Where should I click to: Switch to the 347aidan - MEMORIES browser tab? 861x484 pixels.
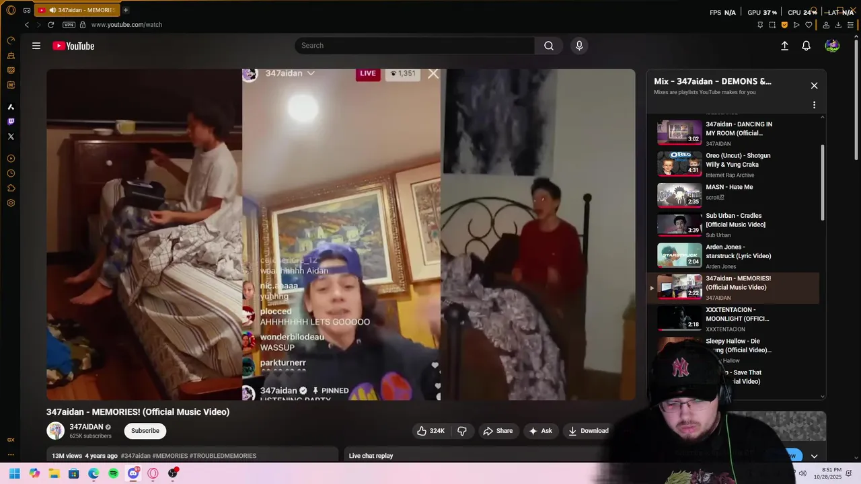[76, 10]
